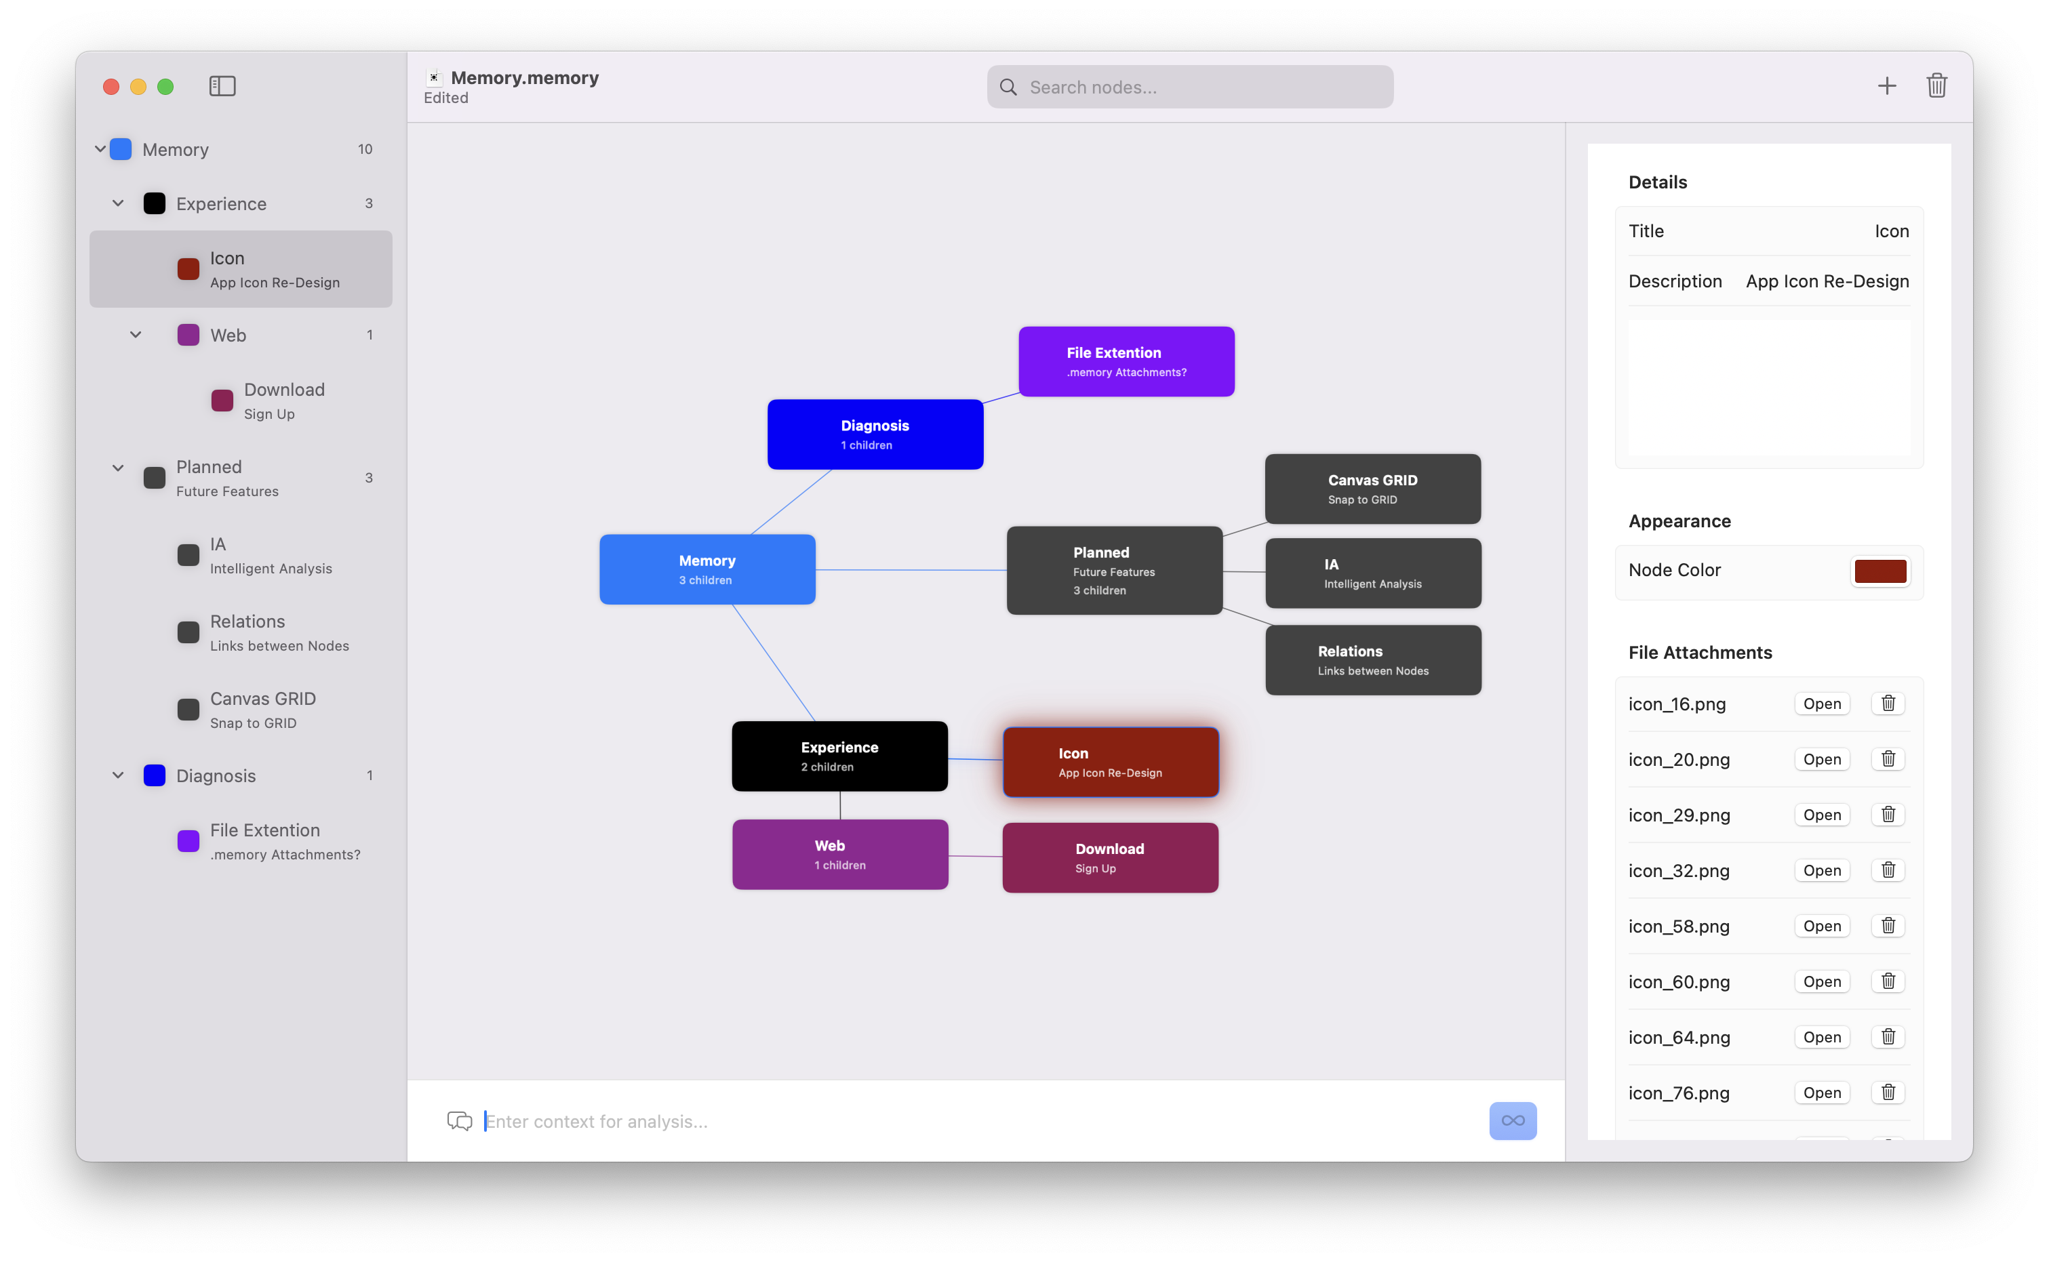Delete selected node with toolbar trash icon
The image size is (2049, 1262).
(x=1936, y=86)
